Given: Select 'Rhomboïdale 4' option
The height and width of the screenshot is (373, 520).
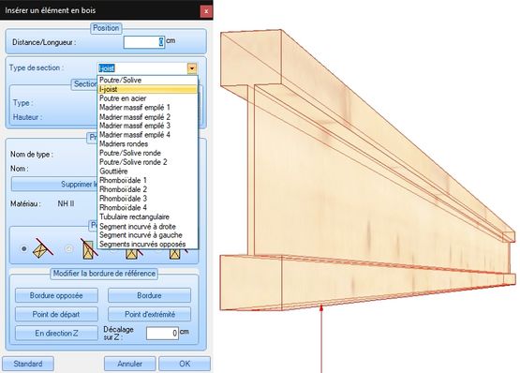Looking at the screenshot, I should [x=148, y=208].
